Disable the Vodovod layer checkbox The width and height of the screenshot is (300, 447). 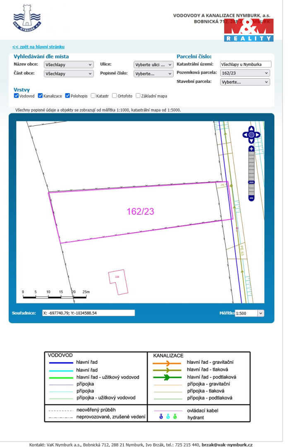pyautogui.click(x=16, y=96)
